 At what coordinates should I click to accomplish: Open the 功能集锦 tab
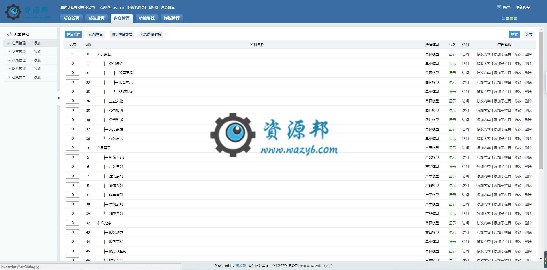point(147,18)
